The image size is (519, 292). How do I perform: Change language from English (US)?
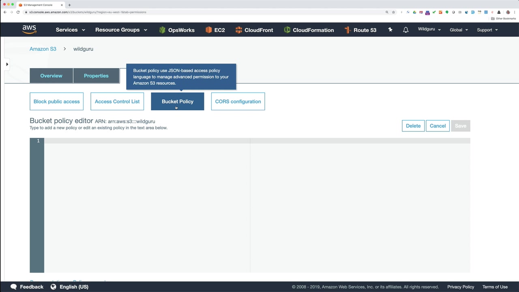74,287
